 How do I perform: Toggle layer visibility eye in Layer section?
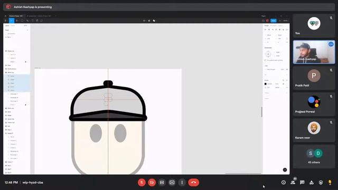click(287, 70)
